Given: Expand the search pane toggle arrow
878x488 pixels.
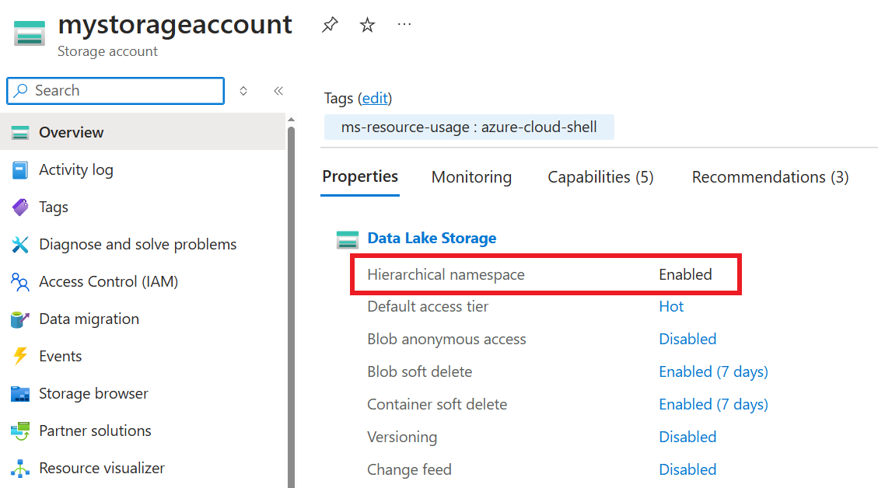Looking at the screenshot, I should pyautogui.click(x=243, y=91).
